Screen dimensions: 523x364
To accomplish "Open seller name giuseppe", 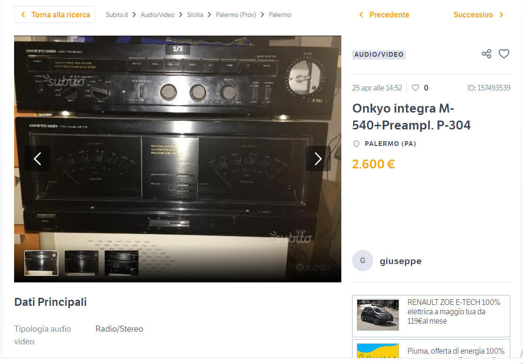I will 400,261.
